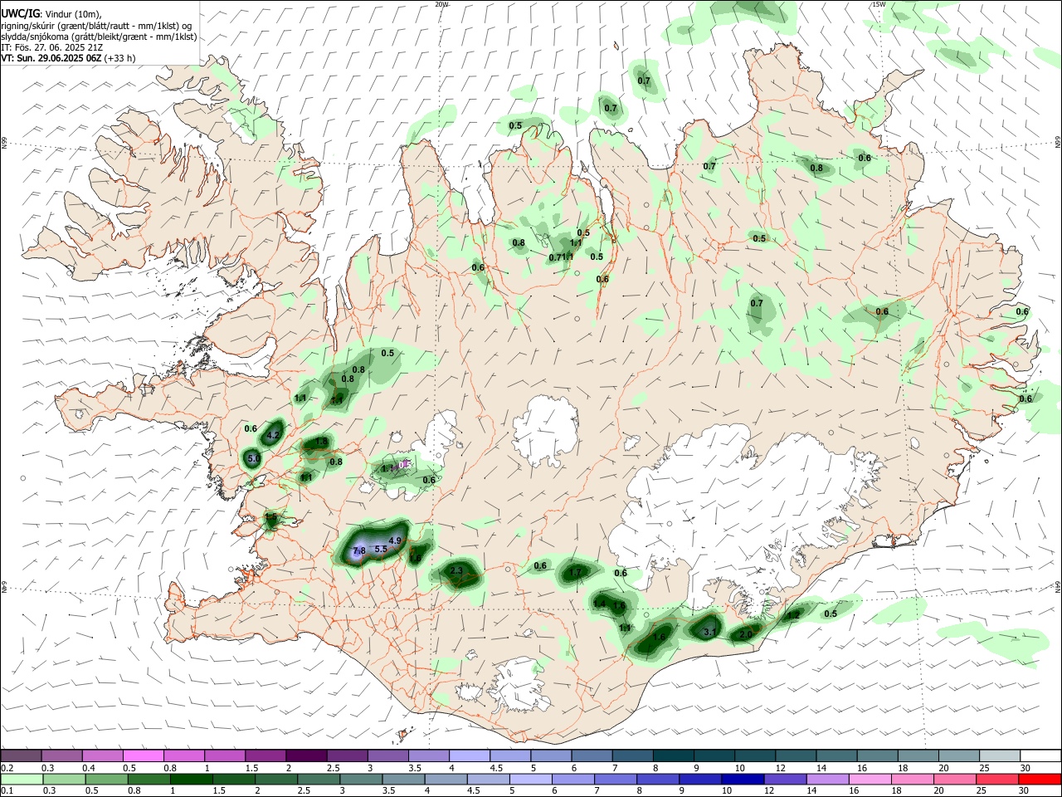Pick the bright red swatch ending the rain scale
Image resolution: width=1062 pixels, height=797 pixels.
(1040, 779)
